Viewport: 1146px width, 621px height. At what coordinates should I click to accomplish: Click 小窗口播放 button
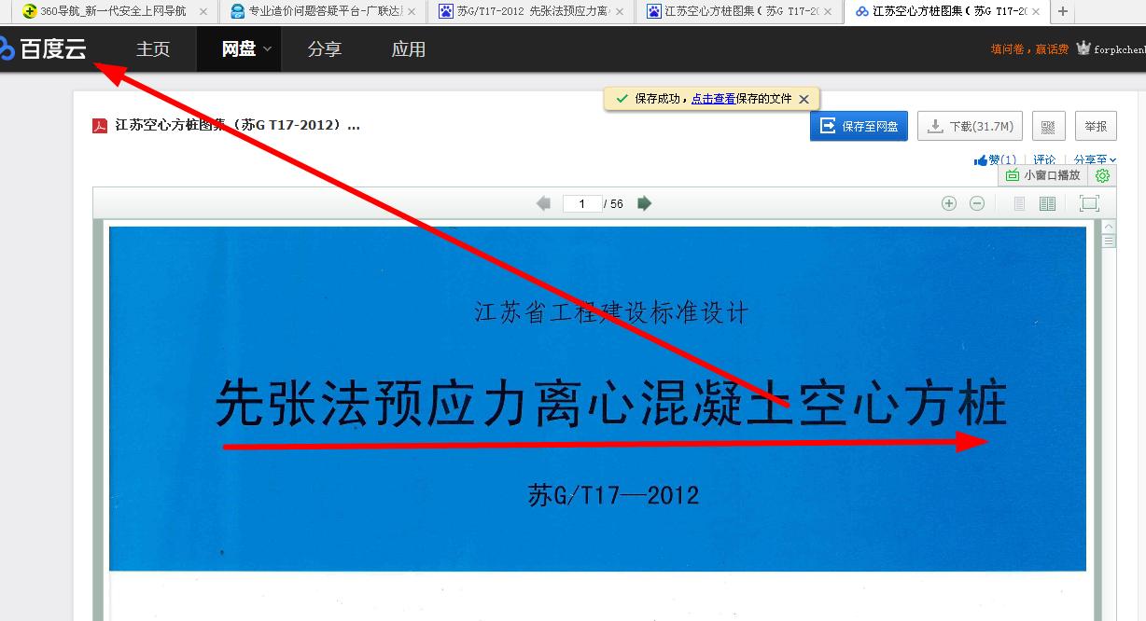[1043, 175]
